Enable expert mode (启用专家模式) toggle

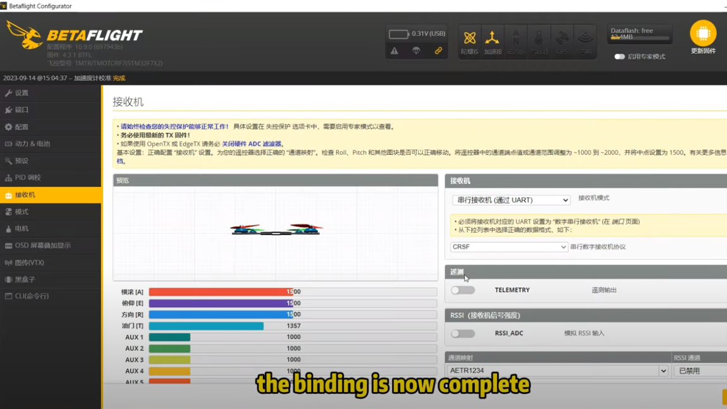tap(620, 57)
